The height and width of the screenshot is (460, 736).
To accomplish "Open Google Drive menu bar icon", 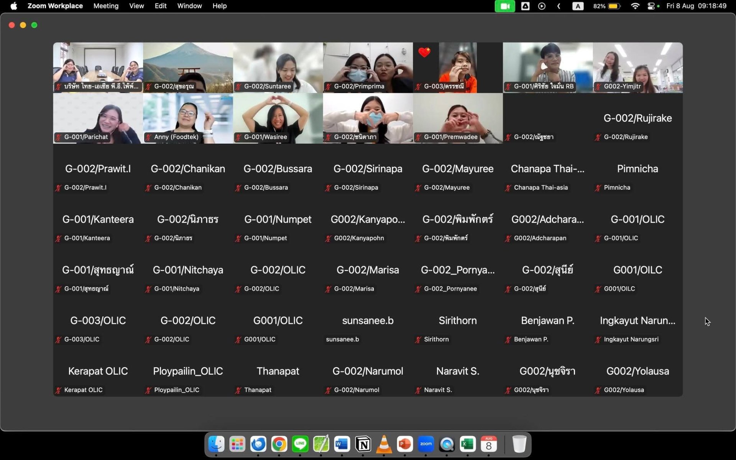I will point(525,6).
